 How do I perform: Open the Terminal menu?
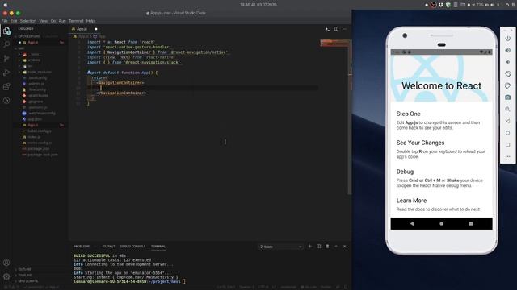(x=76, y=21)
